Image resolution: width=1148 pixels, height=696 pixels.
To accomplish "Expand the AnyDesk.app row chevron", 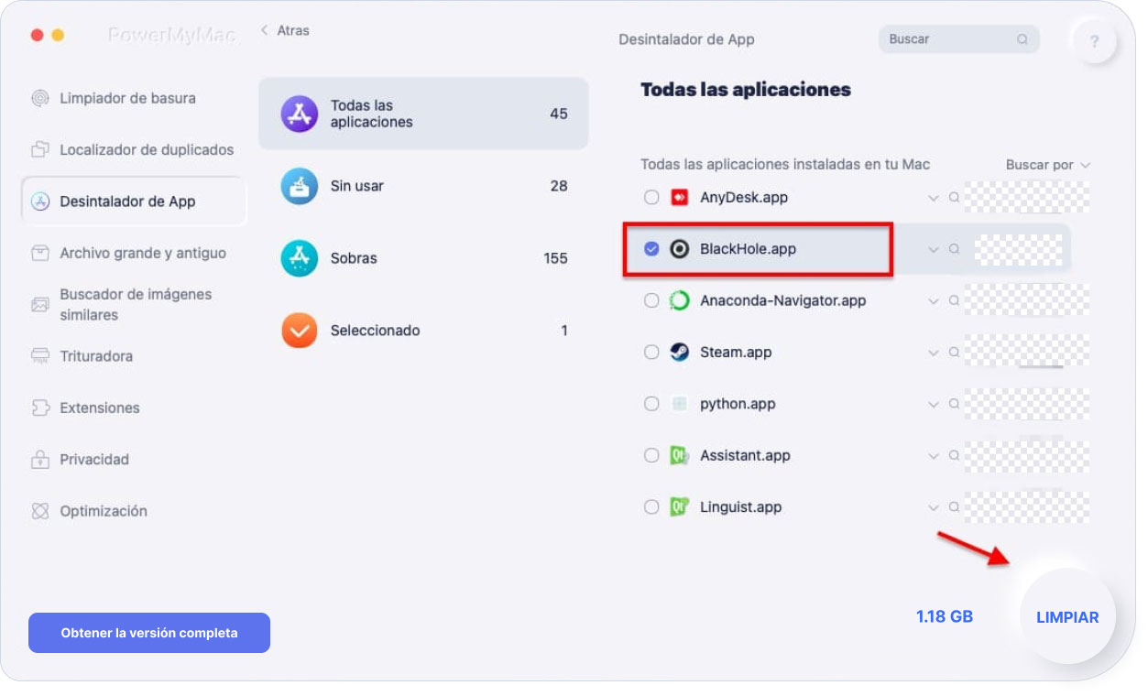I will (934, 198).
